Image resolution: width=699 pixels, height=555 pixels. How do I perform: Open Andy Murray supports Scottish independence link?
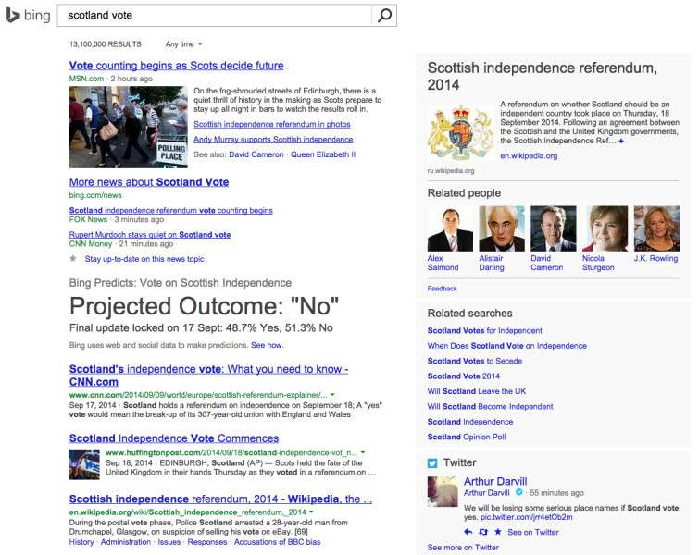[x=273, y=140]
